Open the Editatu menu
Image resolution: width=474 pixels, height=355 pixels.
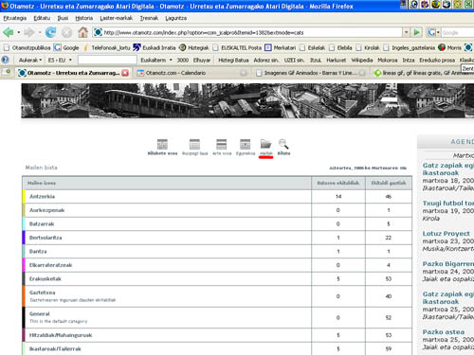pyautogui.click(x=42, y=18)
